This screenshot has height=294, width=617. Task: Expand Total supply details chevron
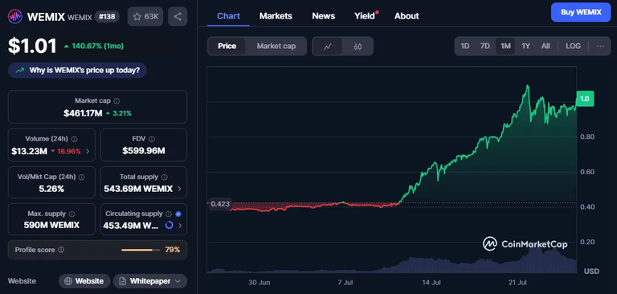[x=179, y=189]
